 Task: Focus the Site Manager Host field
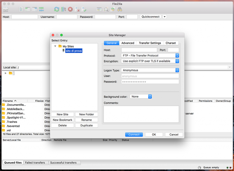[139, 50]
